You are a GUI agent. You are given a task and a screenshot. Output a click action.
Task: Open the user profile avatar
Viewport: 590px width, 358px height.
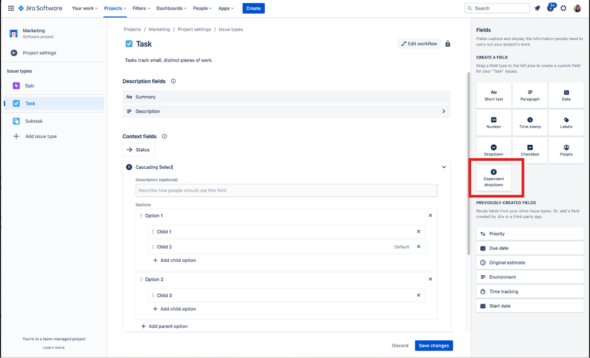577,8
